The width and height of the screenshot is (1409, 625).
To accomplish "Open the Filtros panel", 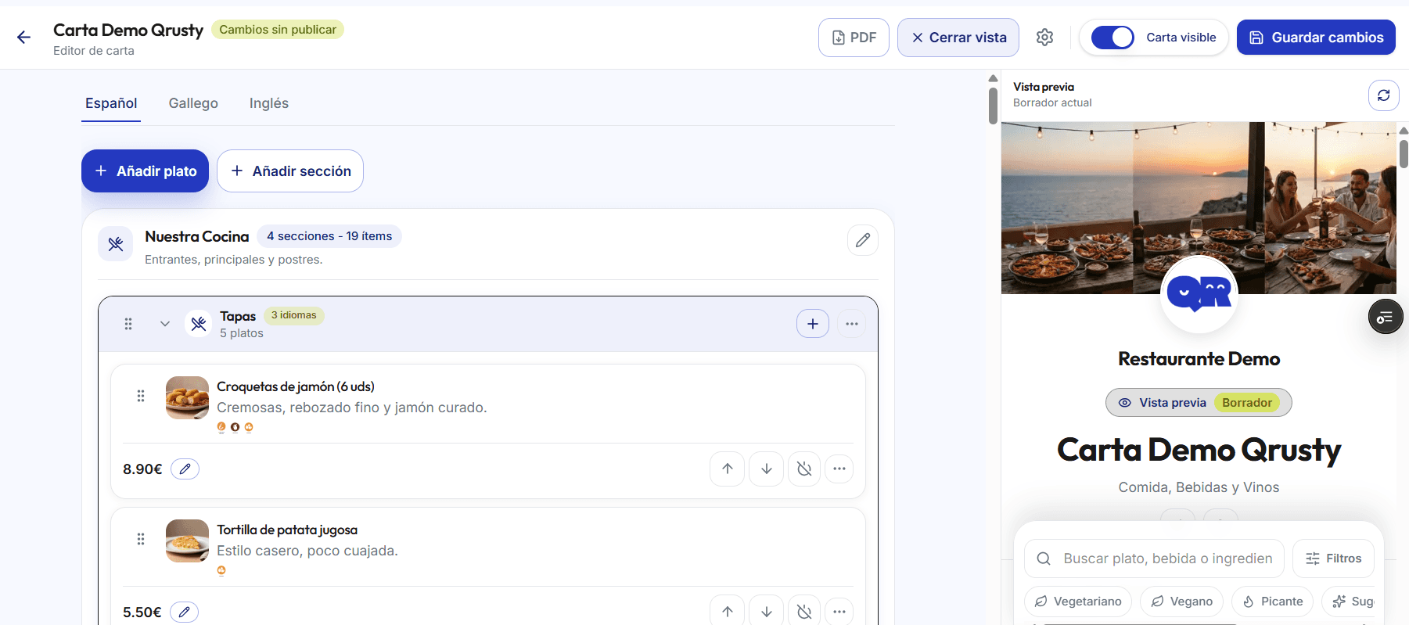I will pyautogui.click(x=1333, y=559).
